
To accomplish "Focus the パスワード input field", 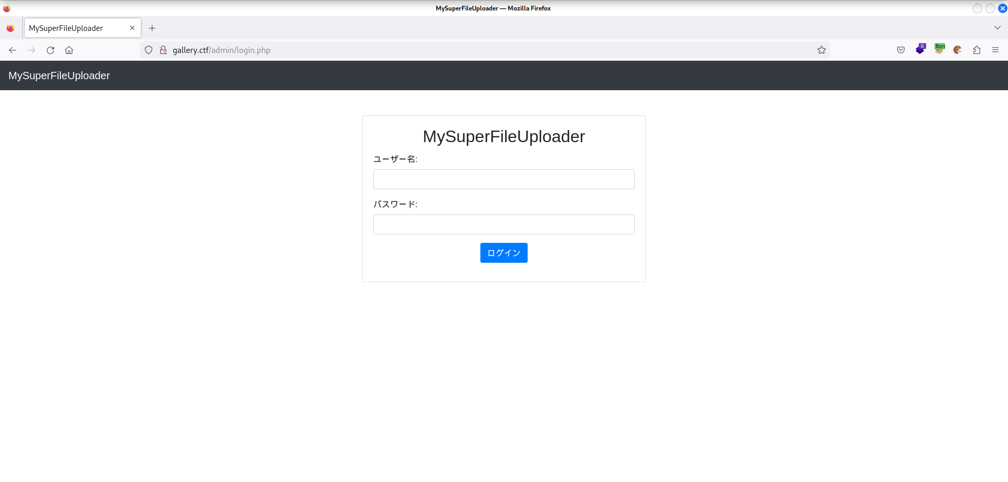I will coord(504,224).
